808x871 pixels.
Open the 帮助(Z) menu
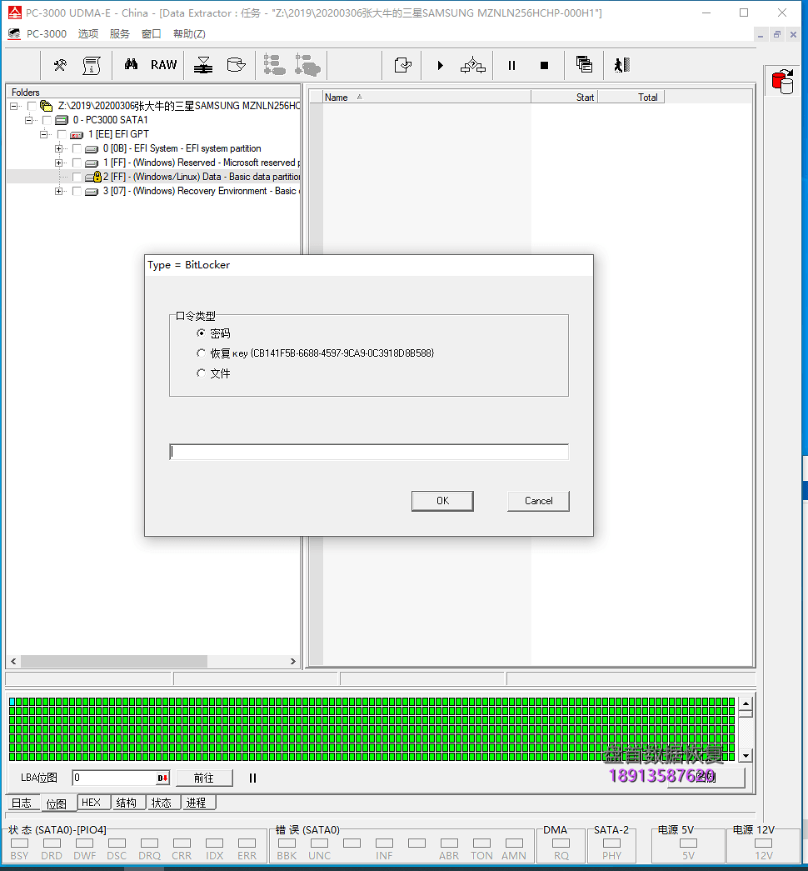click(x=189, y=34)
